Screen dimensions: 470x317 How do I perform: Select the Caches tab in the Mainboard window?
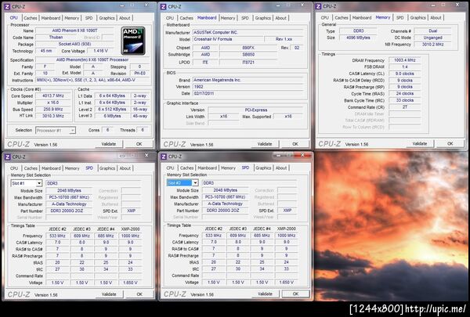pos(186,18)
